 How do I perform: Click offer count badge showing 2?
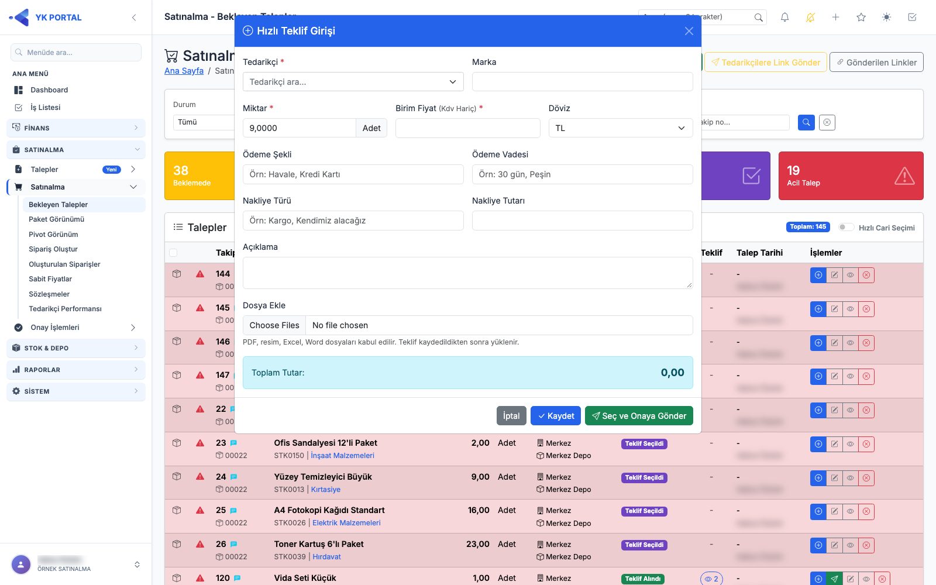click(711, 579)
